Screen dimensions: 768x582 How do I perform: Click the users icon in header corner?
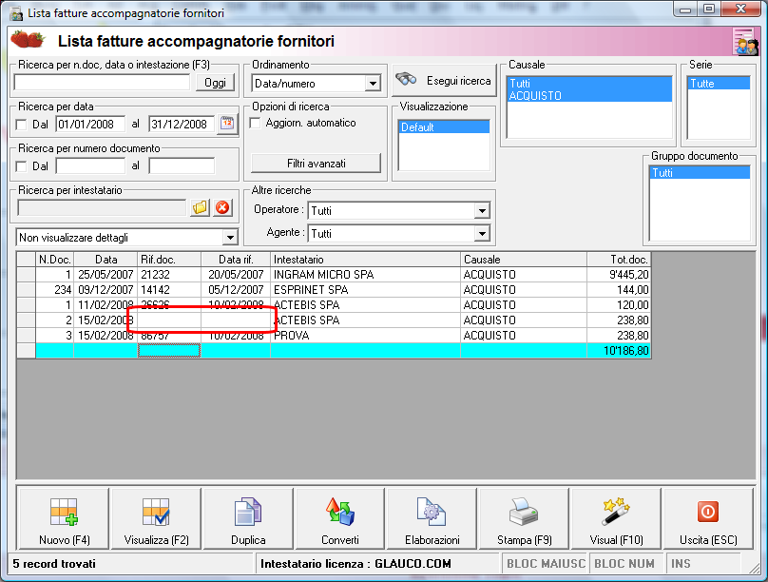[x=745, y=42]
